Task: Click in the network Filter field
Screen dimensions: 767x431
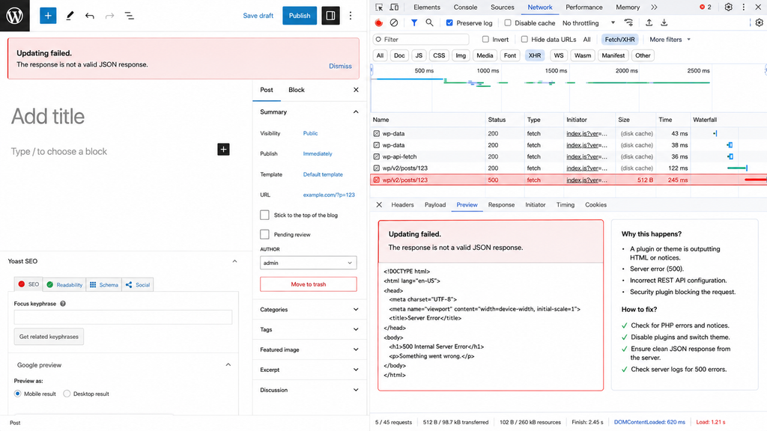Action: (x=421, y=39)
